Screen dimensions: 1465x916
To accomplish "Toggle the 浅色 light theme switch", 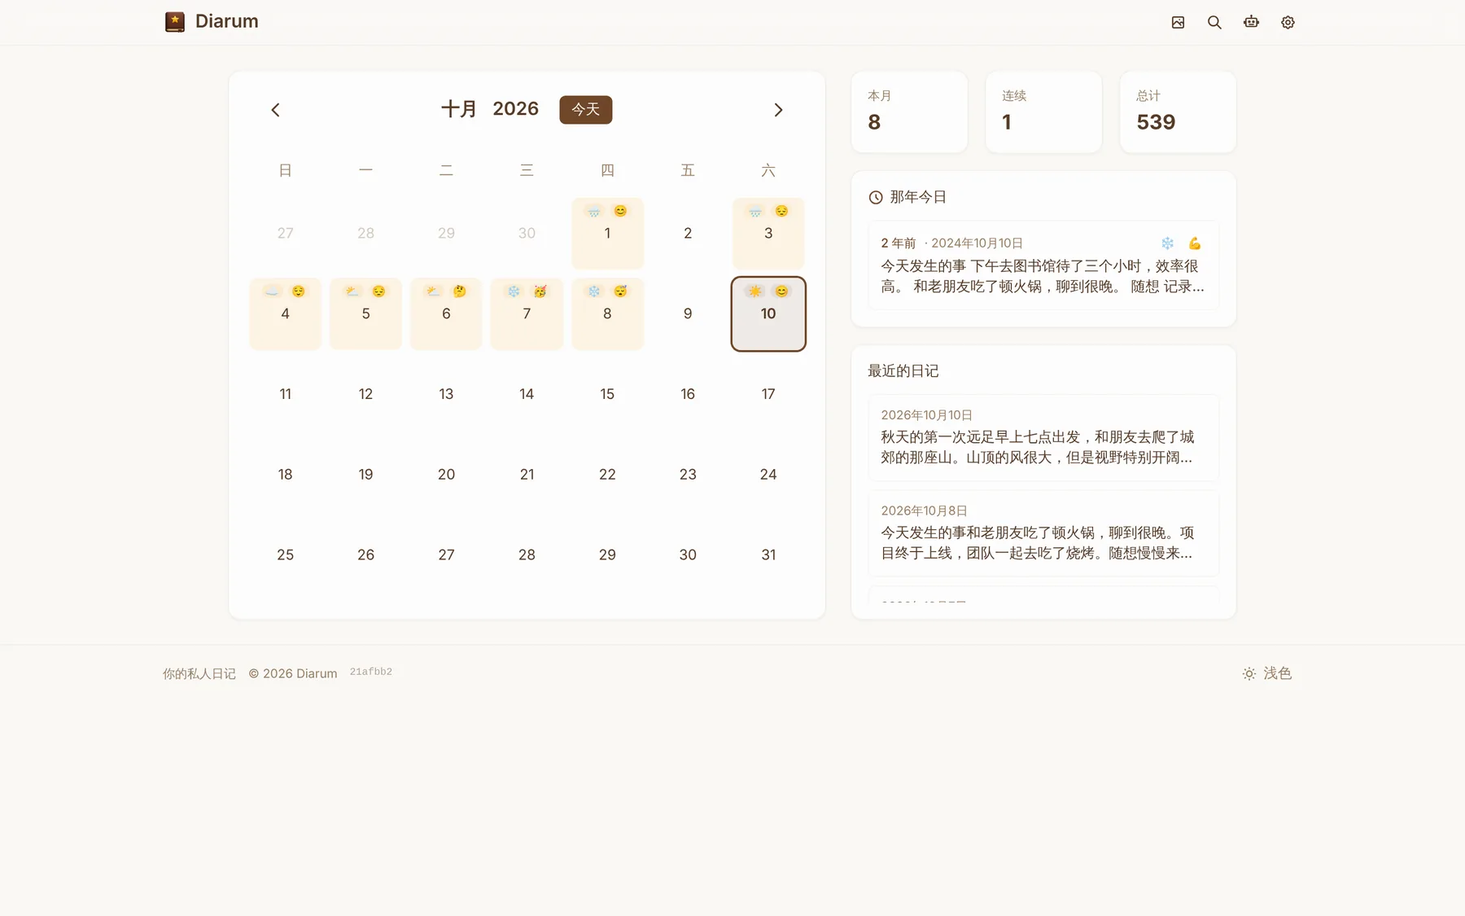I will coord(1267,673).
